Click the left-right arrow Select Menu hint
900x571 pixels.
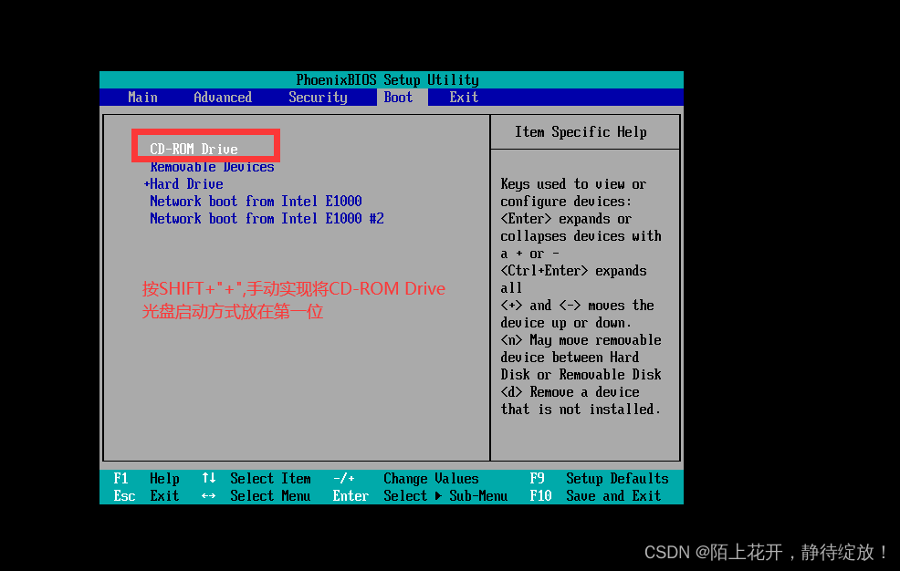pyautogui.click(x=256, y=495)
